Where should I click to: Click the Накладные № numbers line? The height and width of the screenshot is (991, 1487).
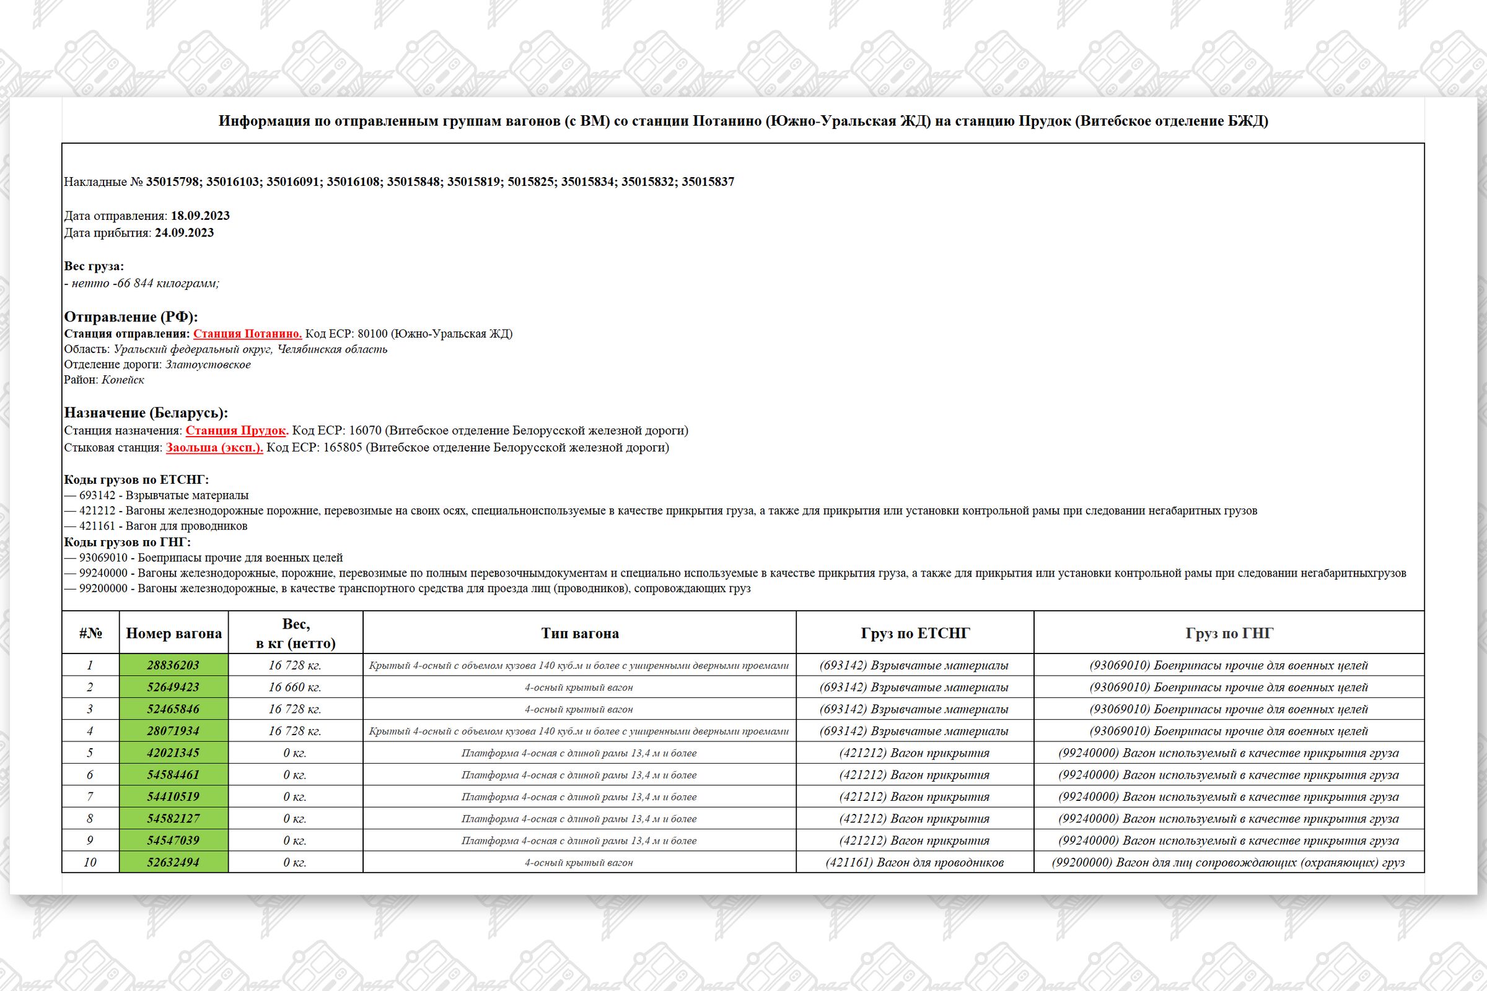coord(398,182)
